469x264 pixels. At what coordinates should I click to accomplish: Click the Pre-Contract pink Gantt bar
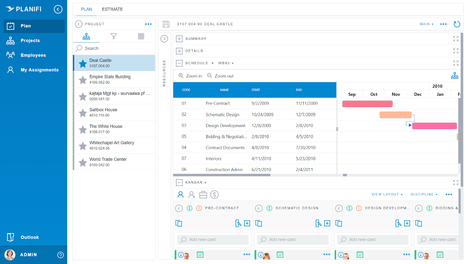367,104
